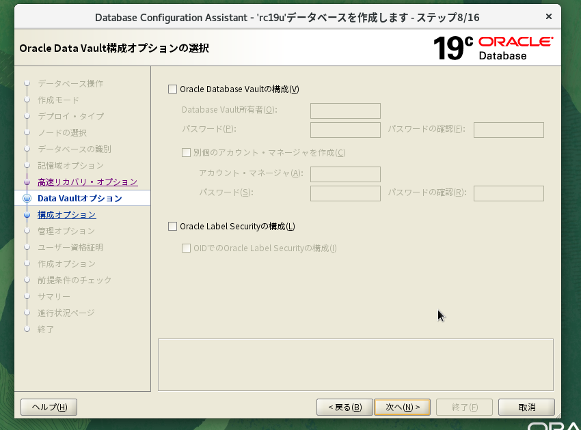Screen dimensions: 581x430
Task: Click the ノードの選択 step label
Action: [62, 133]
